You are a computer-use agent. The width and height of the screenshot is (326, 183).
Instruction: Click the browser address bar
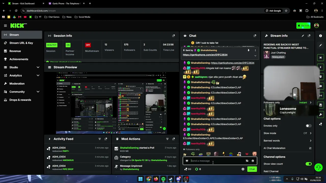[x=143, y=11]
